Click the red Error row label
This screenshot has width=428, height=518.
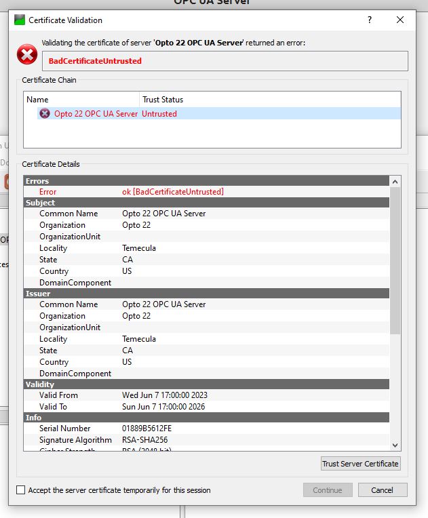click(48, 192)
